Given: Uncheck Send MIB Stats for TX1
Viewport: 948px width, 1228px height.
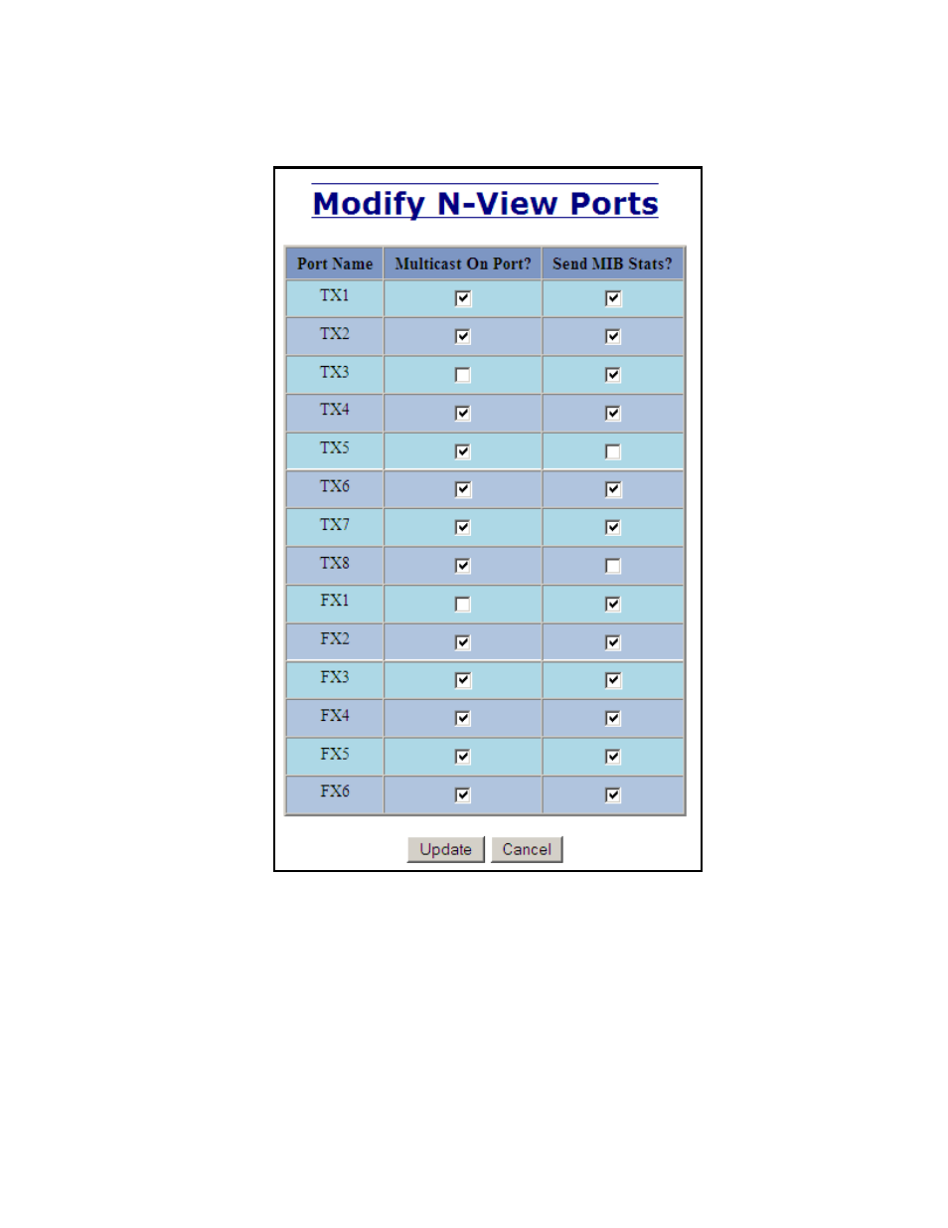Looking at the screenshot, I should 613,298.
